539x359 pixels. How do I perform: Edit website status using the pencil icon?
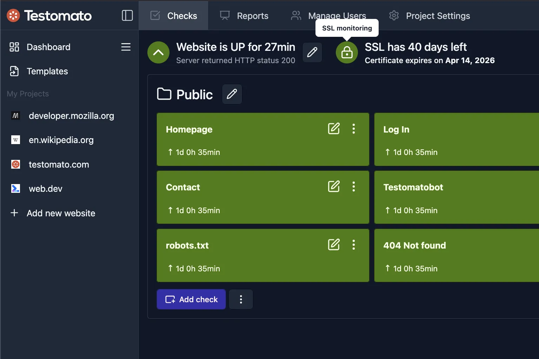[312, 53]
